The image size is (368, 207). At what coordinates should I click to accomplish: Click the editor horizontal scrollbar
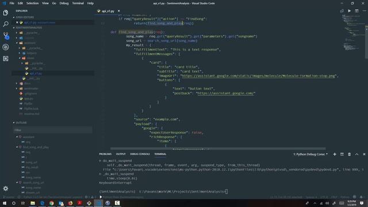(x=218, y=148)
